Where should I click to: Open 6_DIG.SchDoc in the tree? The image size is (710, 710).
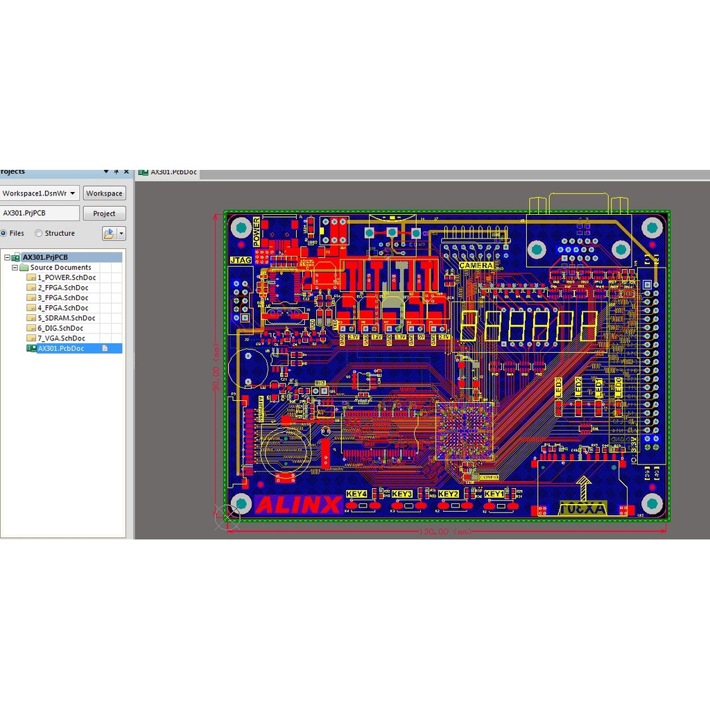[x=60, y=328]
